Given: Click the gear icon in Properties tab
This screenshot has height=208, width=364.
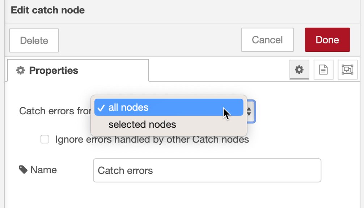Looking at the screenshot, I should [20, 70].
